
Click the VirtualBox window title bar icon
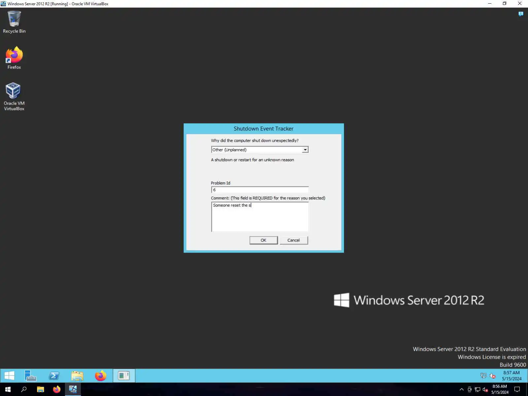(3, 4)
